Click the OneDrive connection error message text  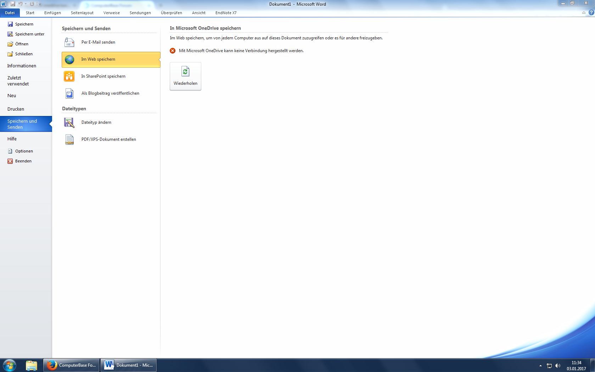click(241, 51)
